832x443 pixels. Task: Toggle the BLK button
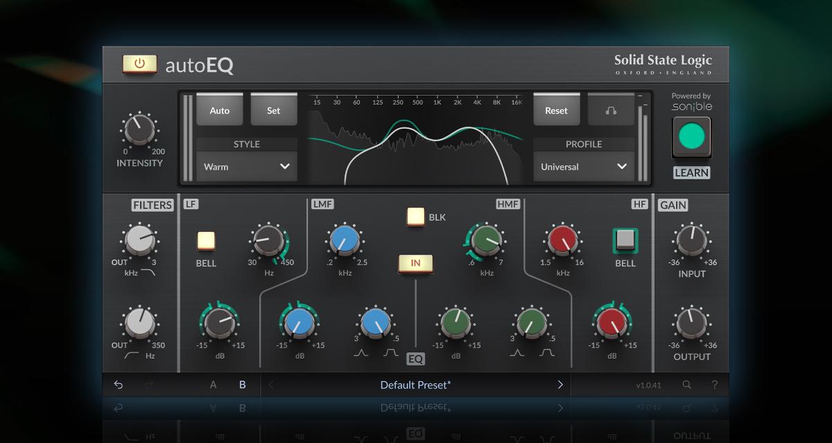pyautogui.click(x=416, y=217)
